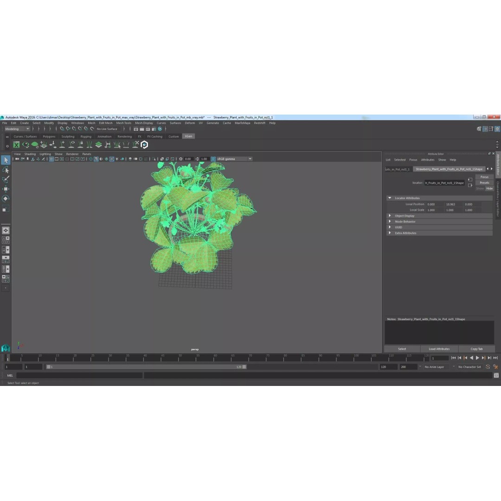Click the Select button at panel bottom

pos(402,349)
